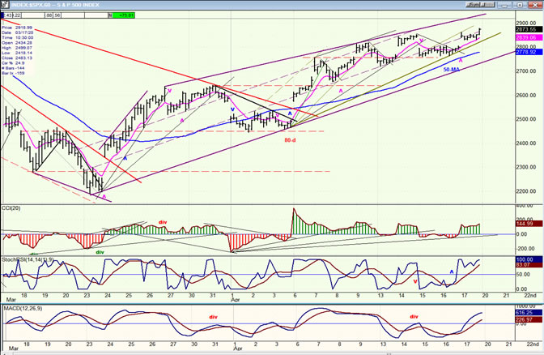Viewport: 544px width, 355px height.
Task: Click the blue 616.25 MACD value tag
Action: 528,313
